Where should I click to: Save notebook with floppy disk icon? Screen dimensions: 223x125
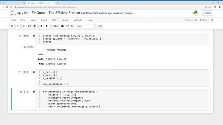pos(12,26)
